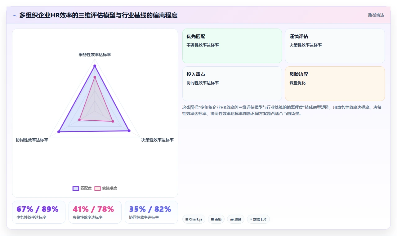Click the 41% / 78% stat card
397x236 pixels.
point(95,212)
